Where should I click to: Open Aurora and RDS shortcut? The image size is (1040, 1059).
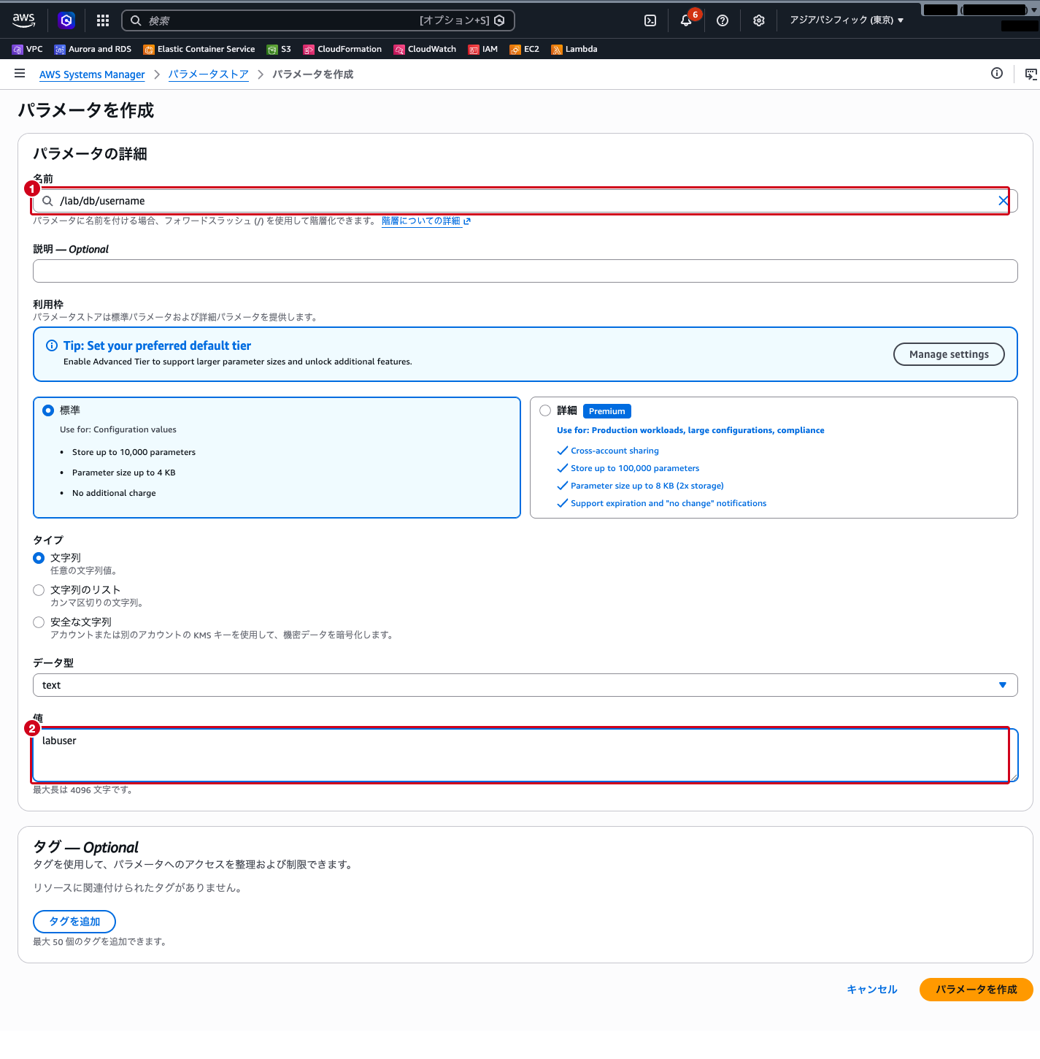[93, 50]
